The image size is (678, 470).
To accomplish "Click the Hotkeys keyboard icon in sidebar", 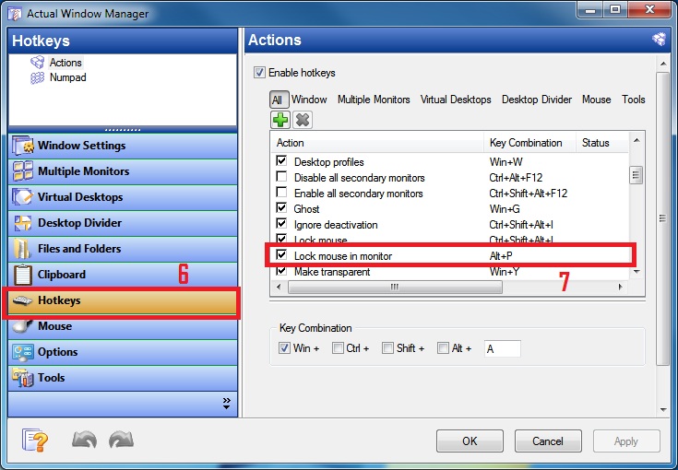I will click(x=22, y=300).
